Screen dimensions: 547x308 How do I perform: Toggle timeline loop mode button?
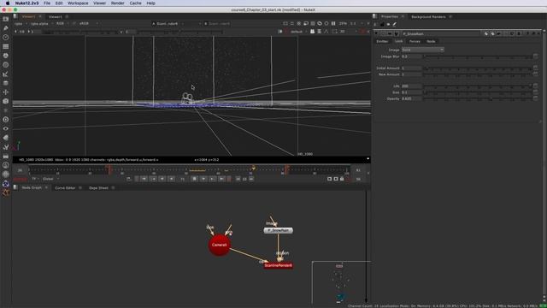click(x=128, y=179)
